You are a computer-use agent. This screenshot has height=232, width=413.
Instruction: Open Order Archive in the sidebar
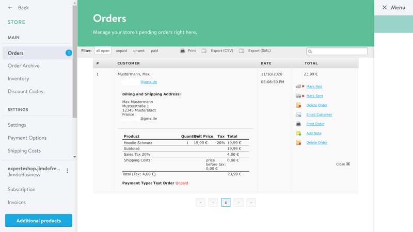[24, 66]
